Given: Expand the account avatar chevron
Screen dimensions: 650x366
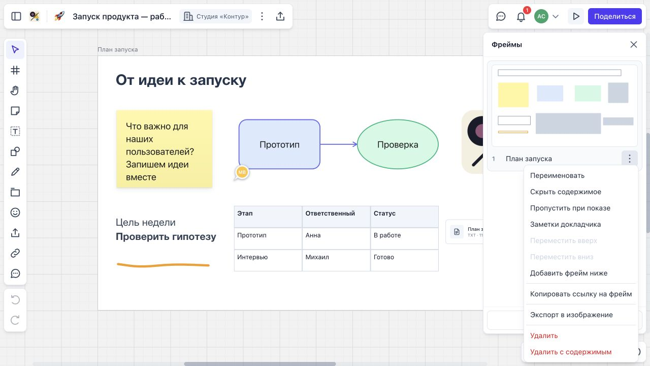Looking at the screenshot, I should click(556, 16).
